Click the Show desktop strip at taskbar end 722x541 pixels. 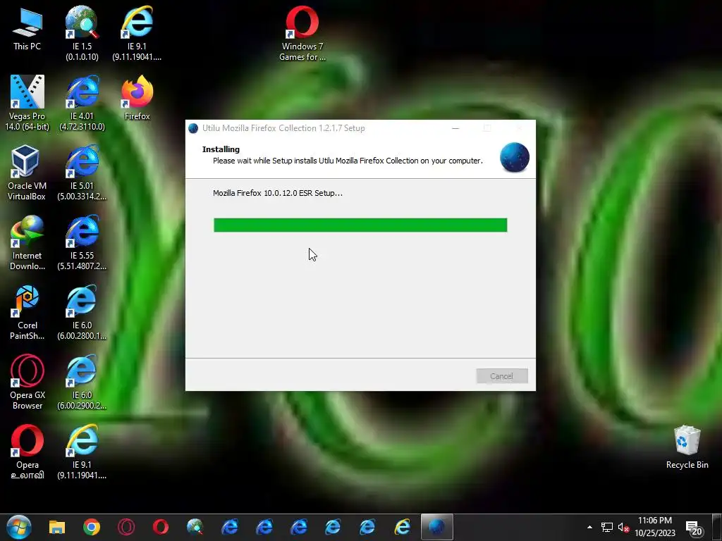[x=717, y=527]
